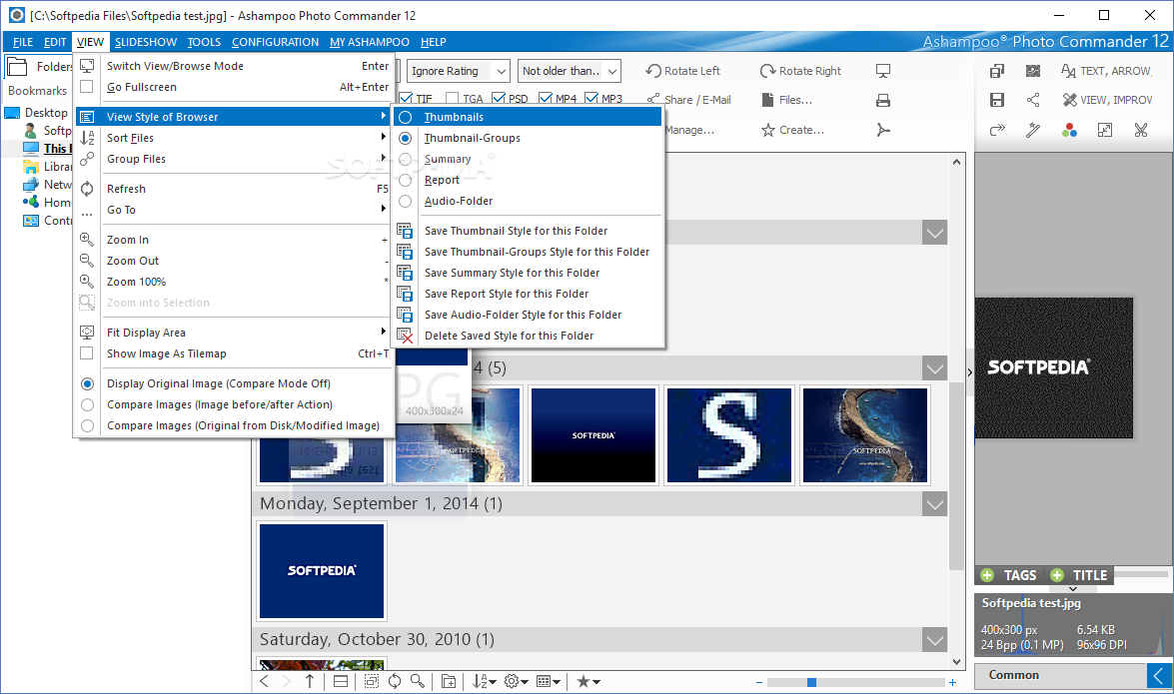Image resolution: width=1174 pixels, height=694 pixels.
Task: Click the magnifier search icon in bottom toolbar
Action: pyautogui.click(x=418, y=681)
